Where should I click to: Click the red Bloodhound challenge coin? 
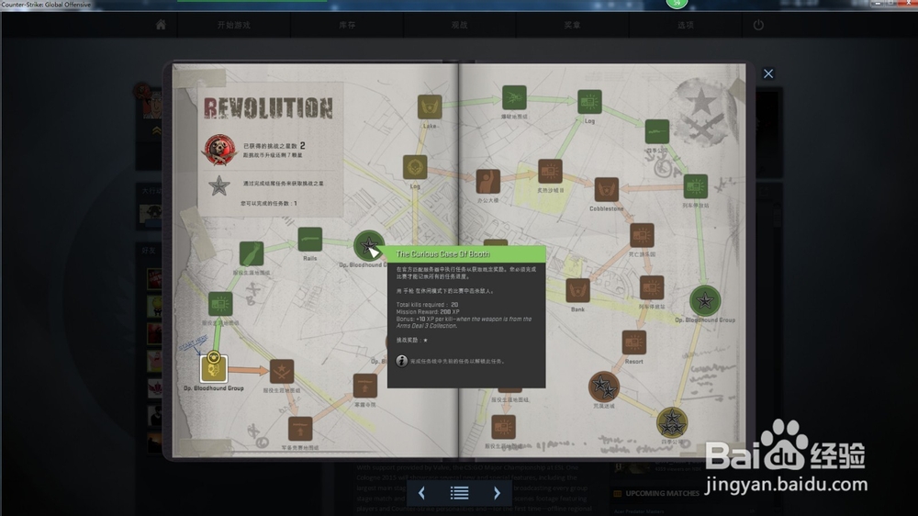coord(219,150)
